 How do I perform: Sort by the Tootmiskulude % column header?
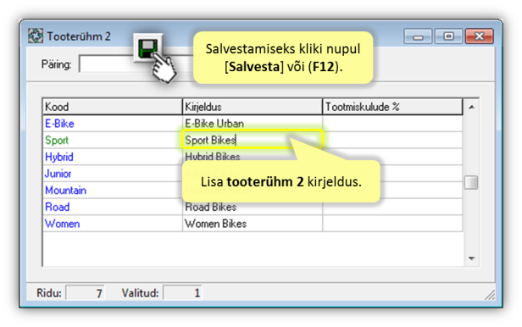point(393,107)
